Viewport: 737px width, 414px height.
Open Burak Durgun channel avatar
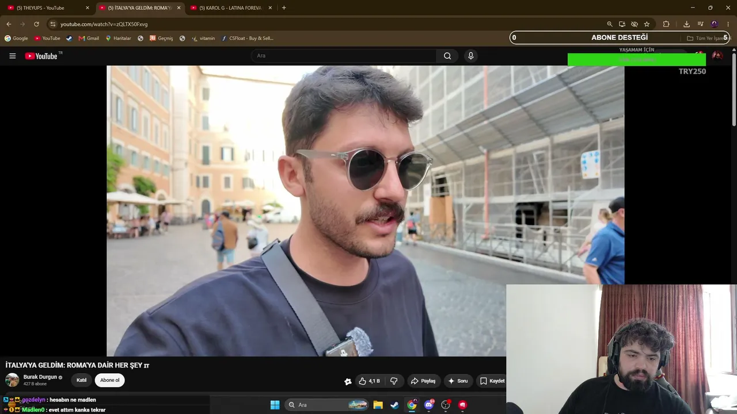pos(12,380)
